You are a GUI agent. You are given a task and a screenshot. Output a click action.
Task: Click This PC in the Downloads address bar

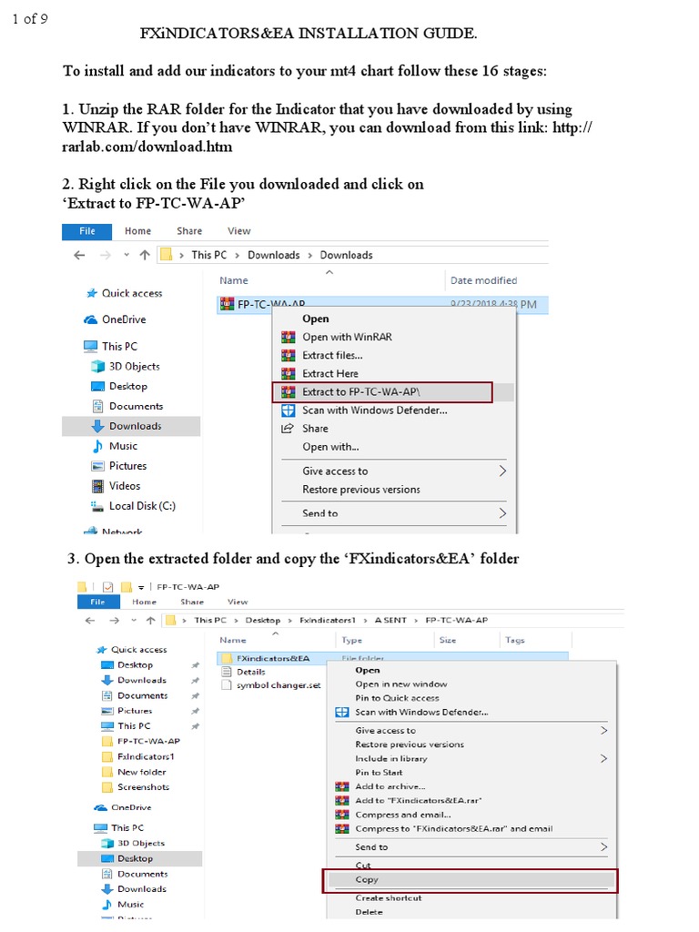click(x=208, y=255)
